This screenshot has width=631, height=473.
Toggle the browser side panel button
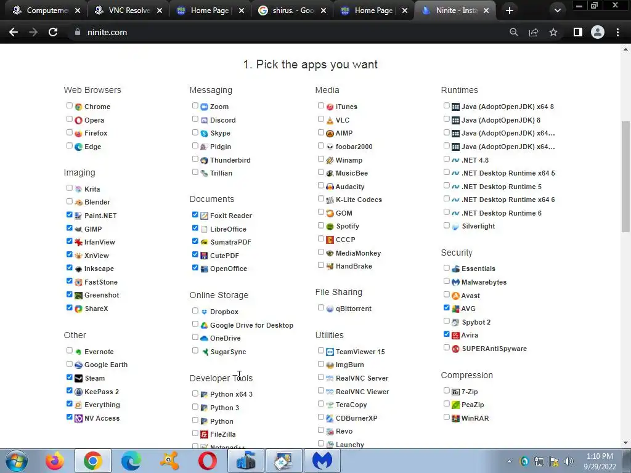(578, 32)
